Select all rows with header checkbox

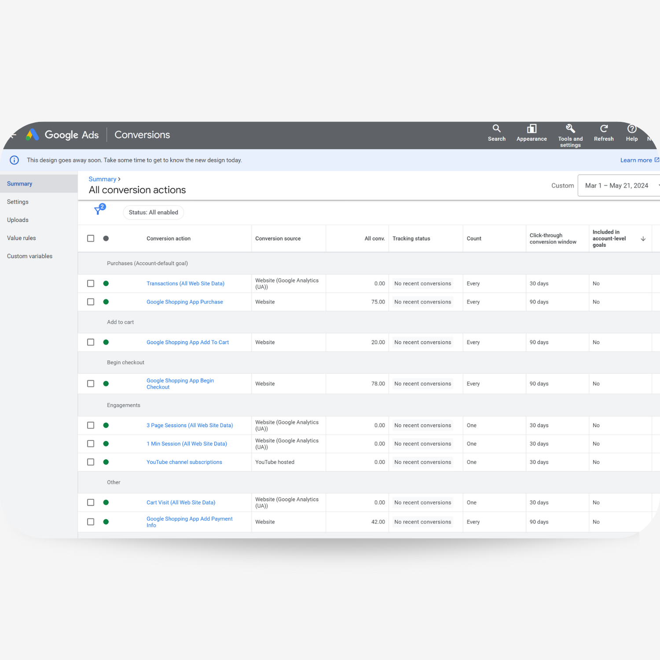tap(91, 238)
